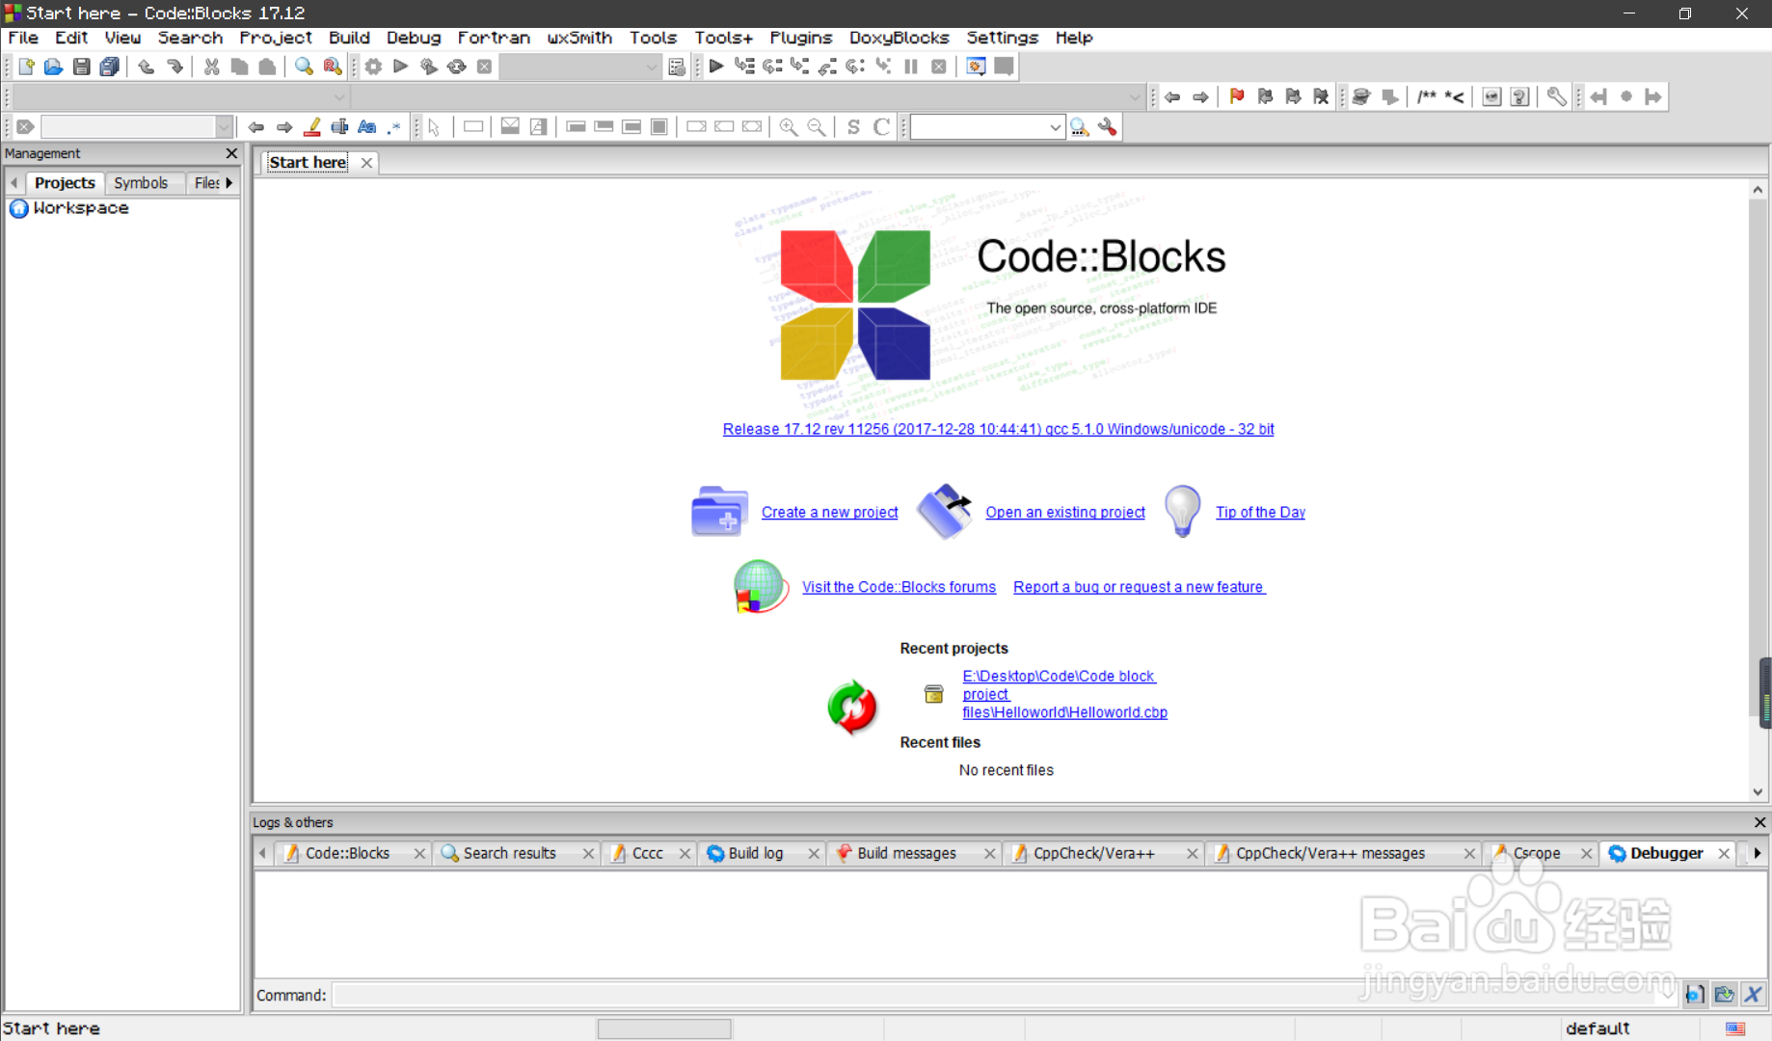Click the Run search magnifier icon

(x=1080, y=126)
